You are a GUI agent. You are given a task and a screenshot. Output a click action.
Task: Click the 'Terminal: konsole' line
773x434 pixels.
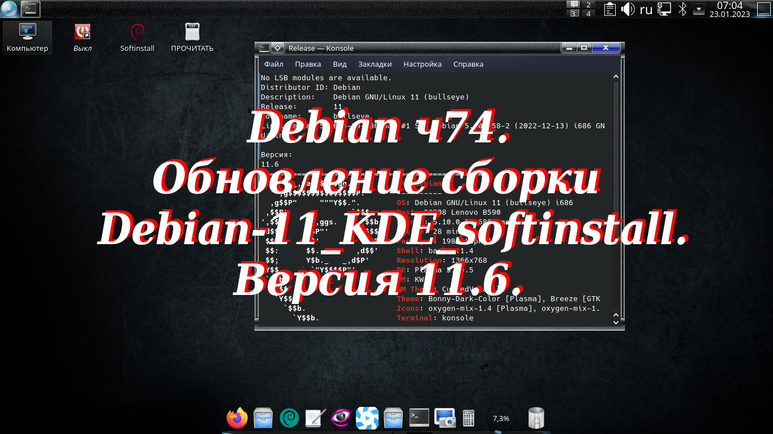click(x=435, y=318)
